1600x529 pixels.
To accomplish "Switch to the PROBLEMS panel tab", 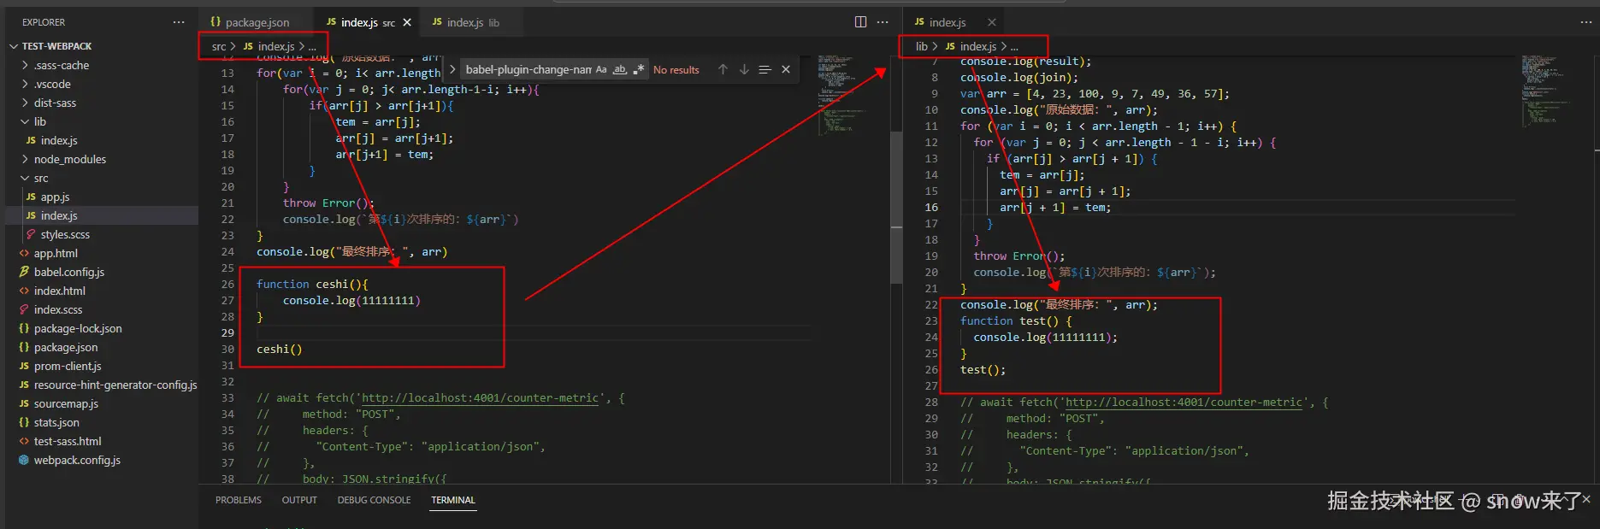I will pos(239,500).
